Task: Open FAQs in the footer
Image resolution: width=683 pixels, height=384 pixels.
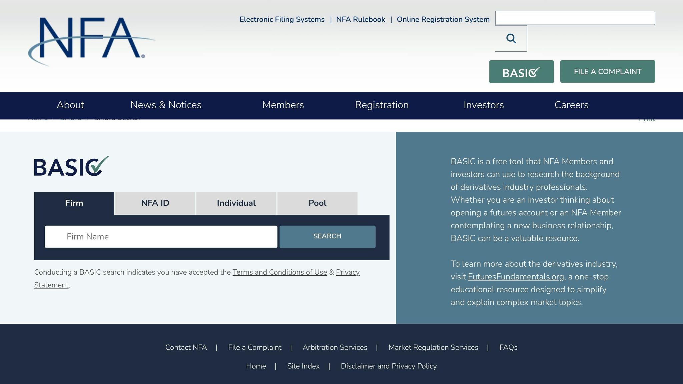Action: [x=508, y=347]
